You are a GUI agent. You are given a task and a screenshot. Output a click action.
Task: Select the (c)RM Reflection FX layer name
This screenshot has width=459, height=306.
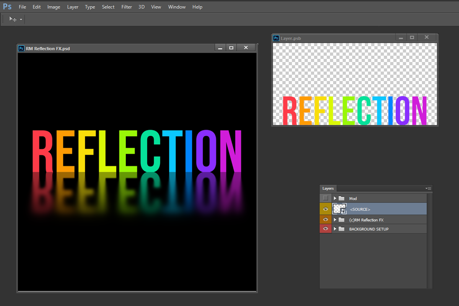[366, 220]
